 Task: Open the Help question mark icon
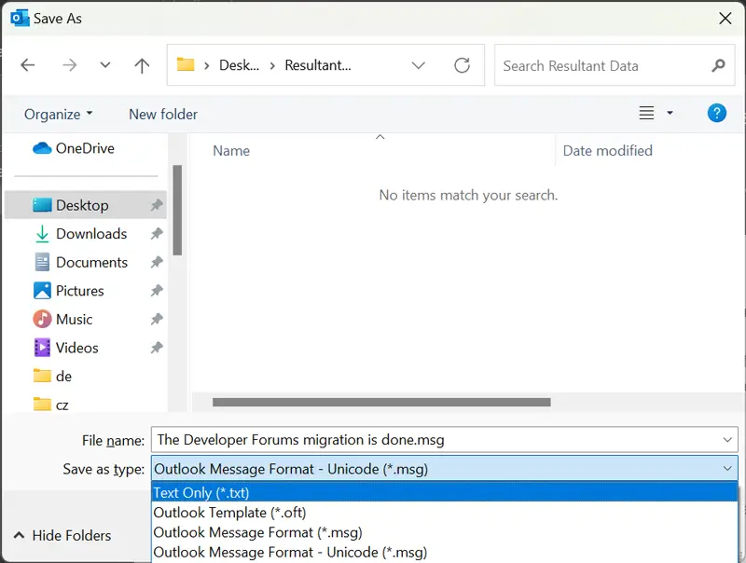tap(716, 114)
